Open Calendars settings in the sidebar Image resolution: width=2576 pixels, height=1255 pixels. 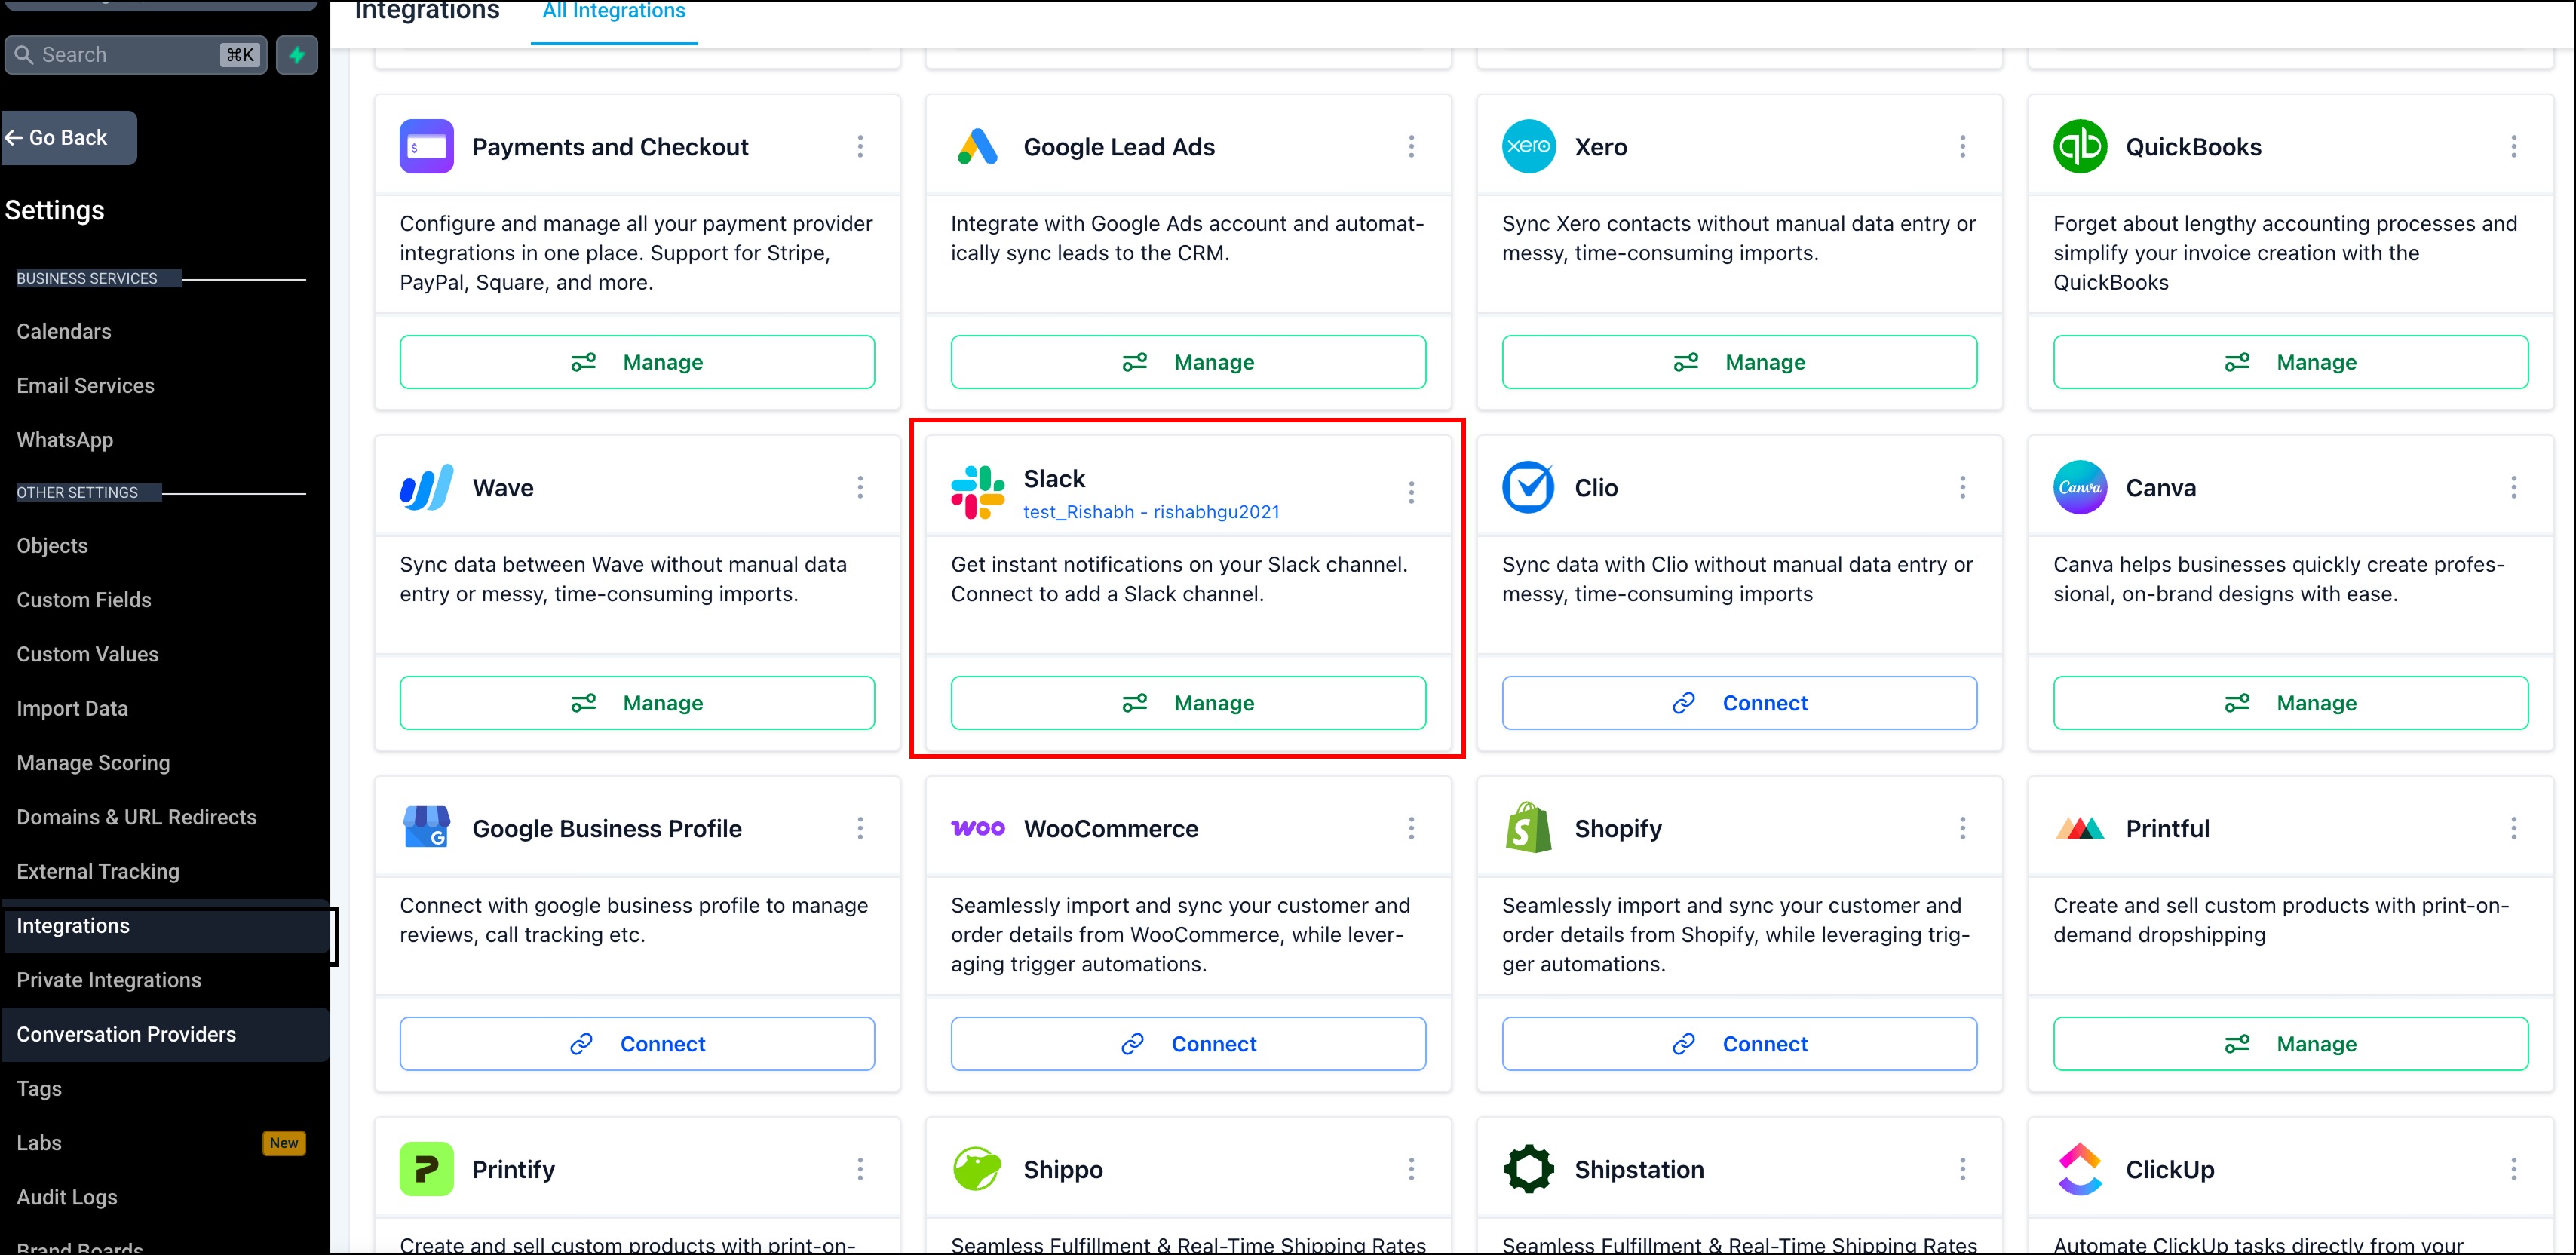(x=64, y=331)
